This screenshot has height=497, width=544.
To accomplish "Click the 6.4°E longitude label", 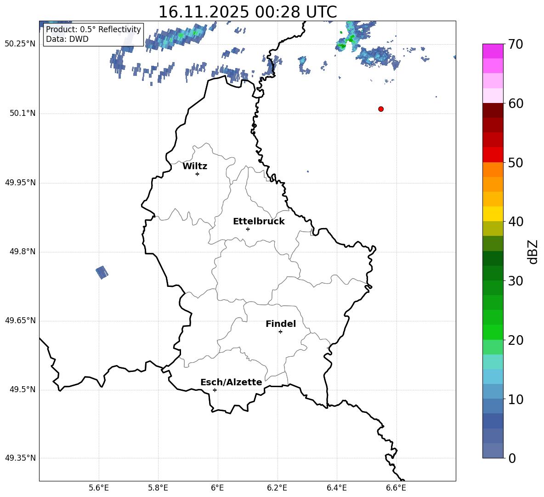I will [337, 488].
